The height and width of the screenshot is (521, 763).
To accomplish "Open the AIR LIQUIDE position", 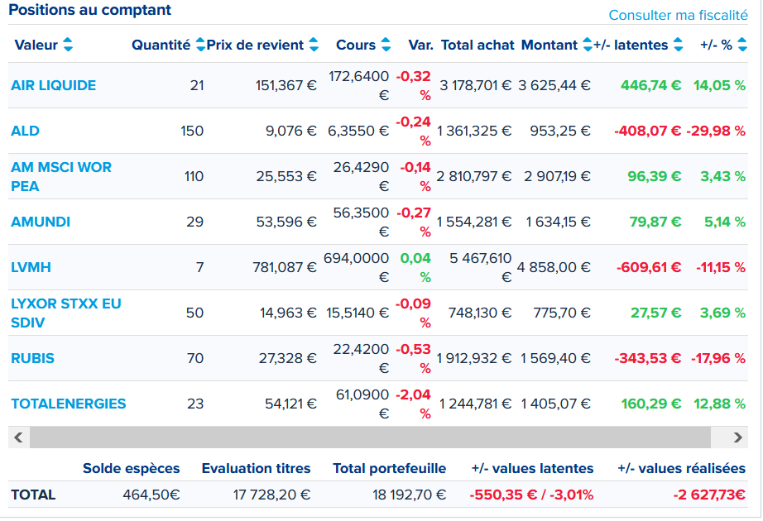I will click(54, 86).
